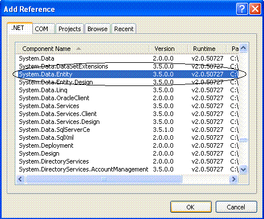
Task: Click the Cancel button
Action: [236, 207]
